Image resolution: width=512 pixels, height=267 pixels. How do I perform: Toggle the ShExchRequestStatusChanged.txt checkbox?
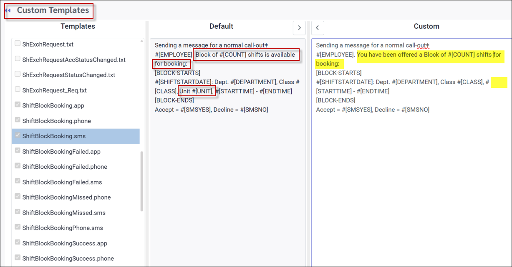(x=18, y=75)
